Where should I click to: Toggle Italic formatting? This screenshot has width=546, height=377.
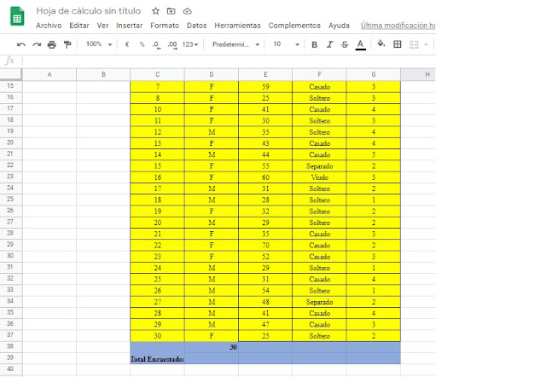[x=329, y=44]
